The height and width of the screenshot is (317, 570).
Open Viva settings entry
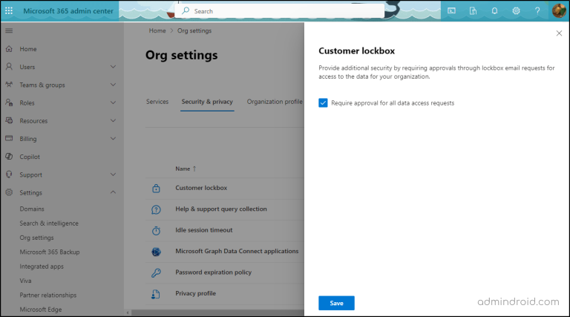(25, 281)
